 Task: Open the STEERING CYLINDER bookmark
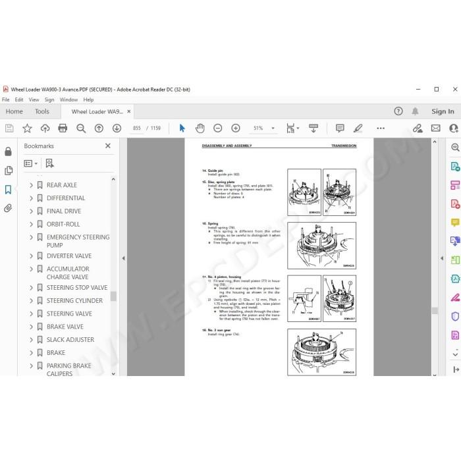pyautogui.click(x=74, y=301)
